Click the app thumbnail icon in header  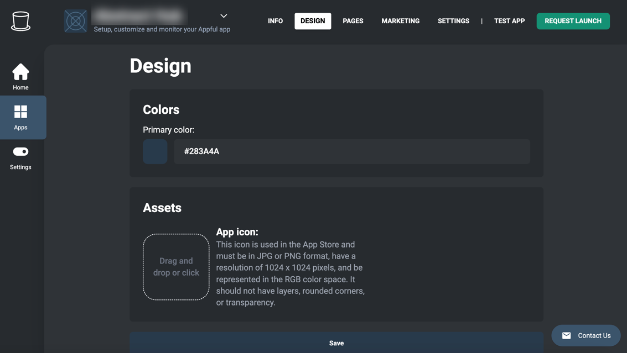[76, 21]
